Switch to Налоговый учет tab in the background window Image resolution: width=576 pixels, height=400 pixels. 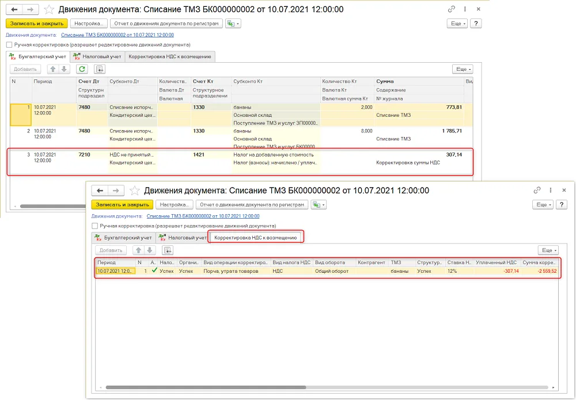(97, 56)
